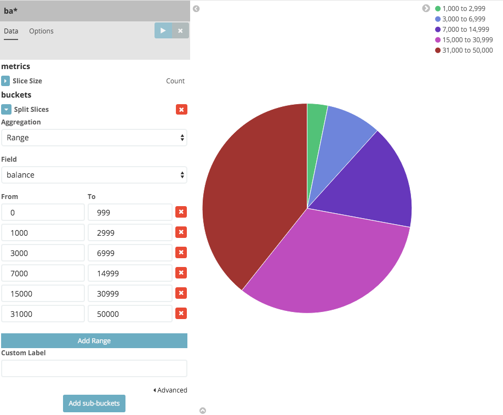Collapse the sidebar with left arrow icon

[x=196, y=9]
